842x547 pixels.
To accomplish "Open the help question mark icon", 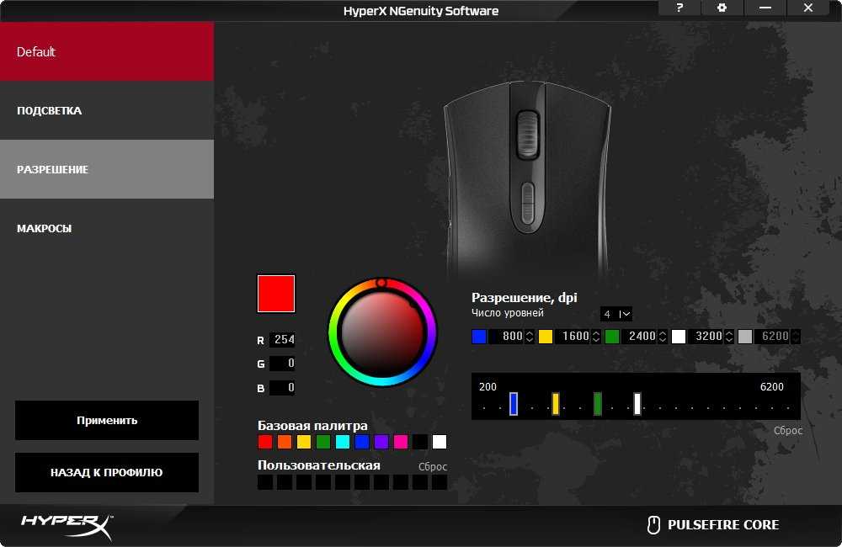I will click(679, 8).
